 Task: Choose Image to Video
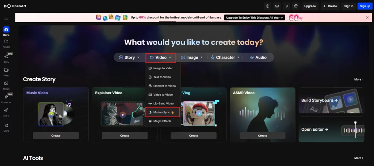click(163, 68)
